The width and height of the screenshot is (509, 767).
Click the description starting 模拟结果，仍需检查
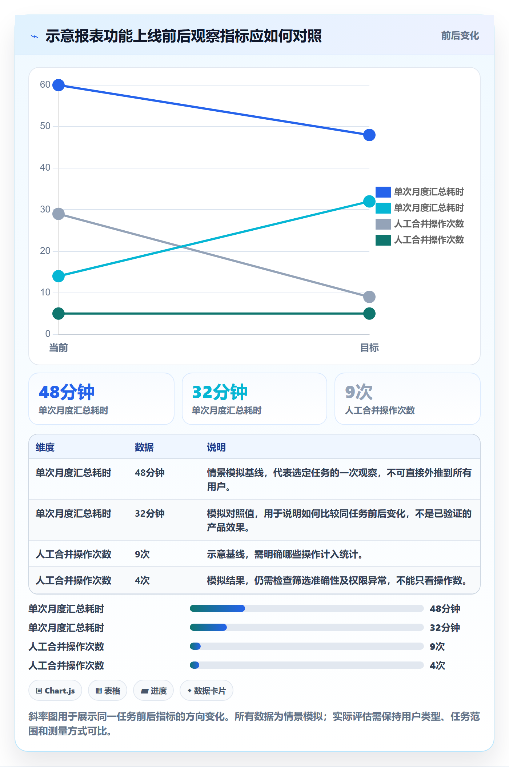tap(338, 580)
